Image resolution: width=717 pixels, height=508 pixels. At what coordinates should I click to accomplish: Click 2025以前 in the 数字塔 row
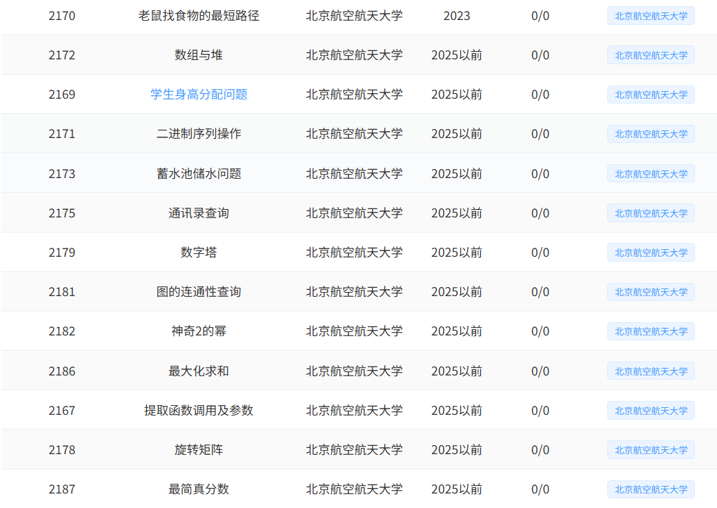(x=456, y=253)
